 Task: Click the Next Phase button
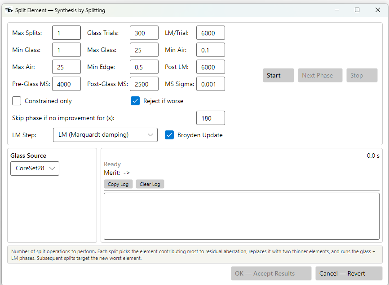pyautogui.click(x=320, y=75)
